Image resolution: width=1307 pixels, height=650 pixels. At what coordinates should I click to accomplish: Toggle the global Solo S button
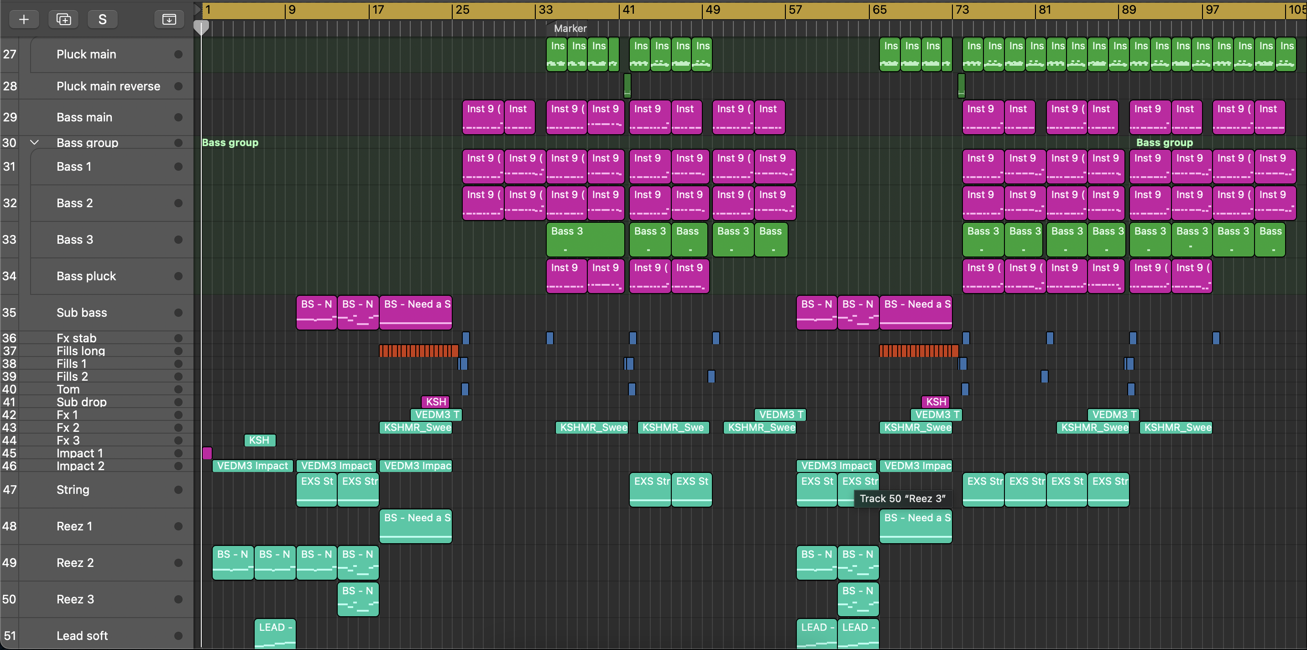pos(103,19)
